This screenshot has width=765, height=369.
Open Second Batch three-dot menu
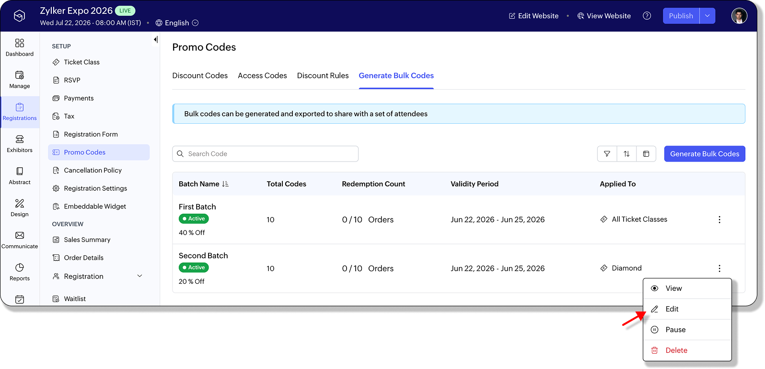(x=719, y=268)
